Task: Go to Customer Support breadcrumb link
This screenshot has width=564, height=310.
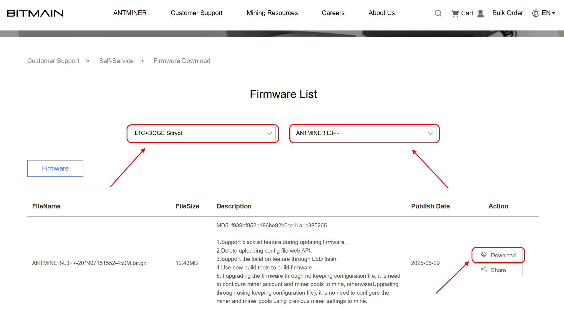Action: pyautogui.click(x=53, y=61)
